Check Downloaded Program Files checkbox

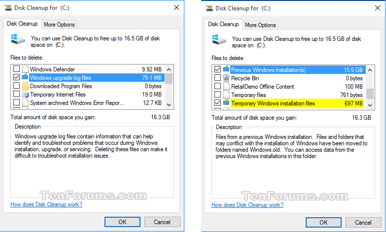coord(16,85)
